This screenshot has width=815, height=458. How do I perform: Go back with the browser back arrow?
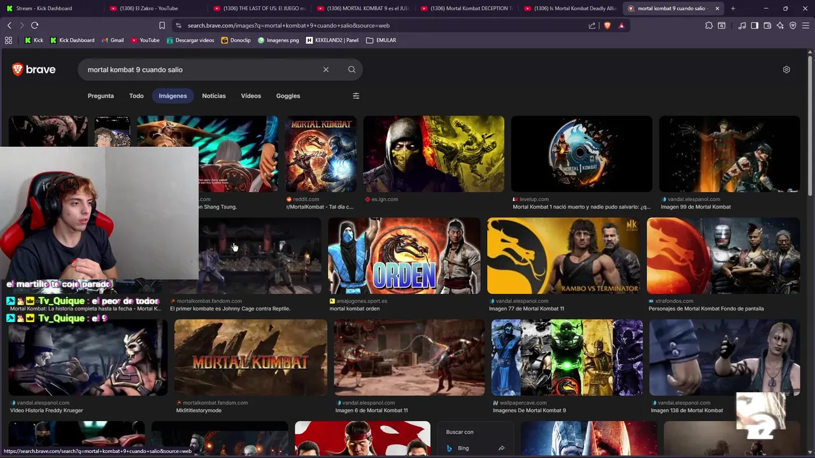(10, 25)
